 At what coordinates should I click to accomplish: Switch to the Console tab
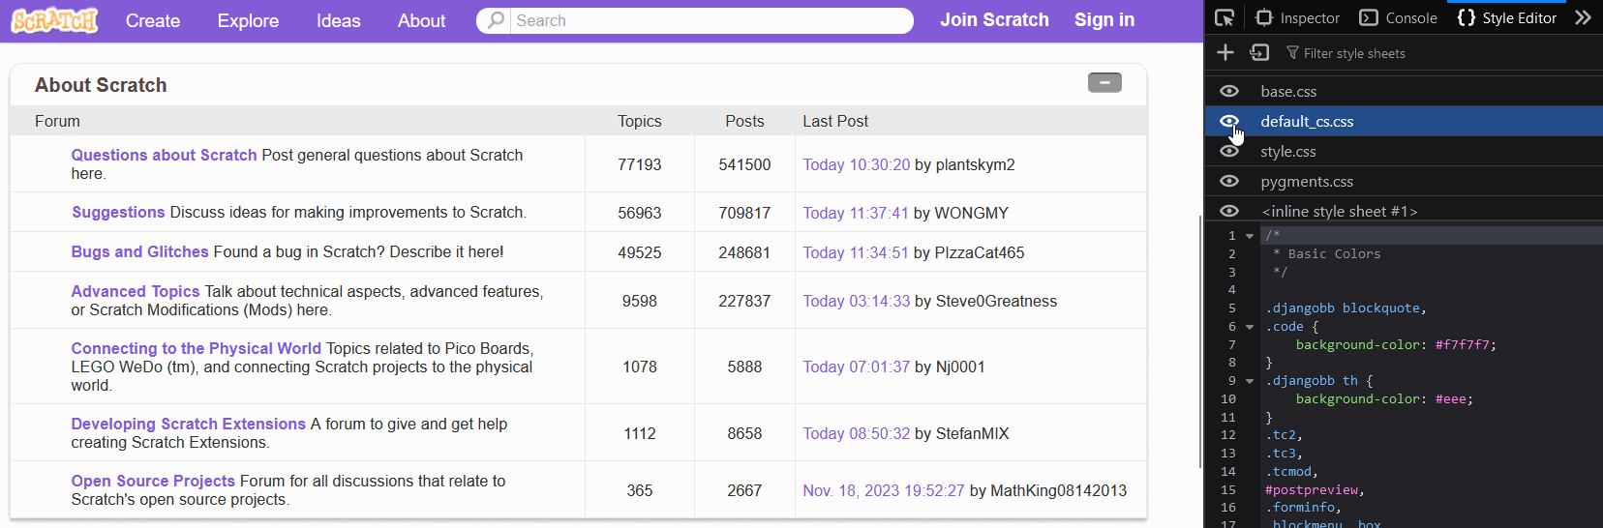pos(1399,17)
